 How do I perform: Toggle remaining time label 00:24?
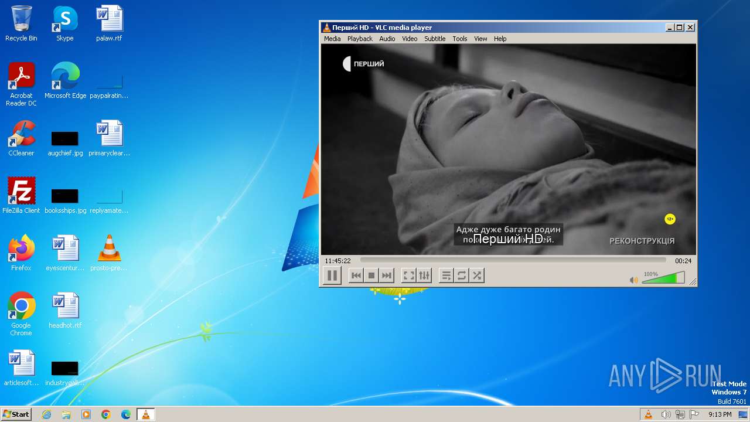[683, 261]
